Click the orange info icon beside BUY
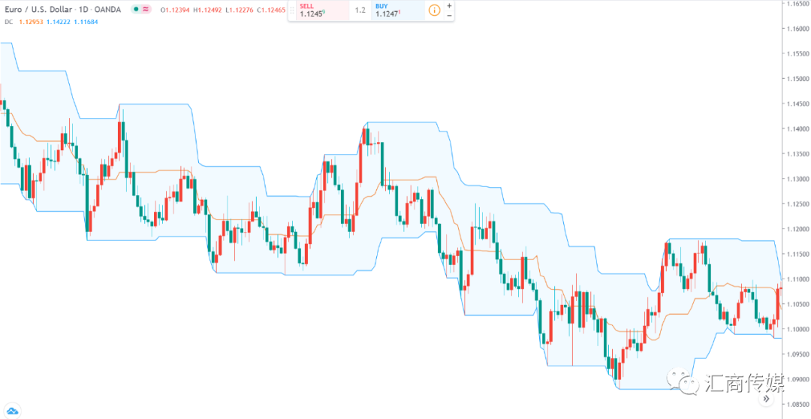This screenshot has width=811, height=419. pos(434,11)
